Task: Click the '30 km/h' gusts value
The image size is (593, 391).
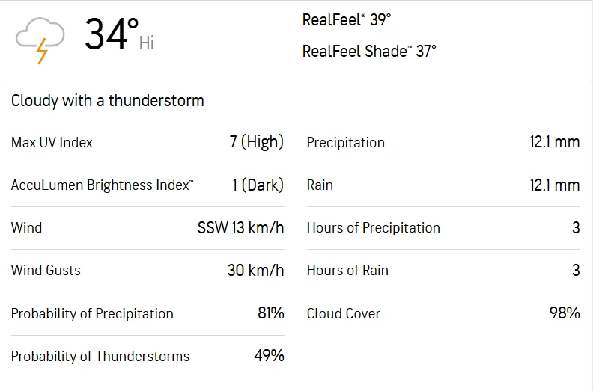Action: click(x=255, y=270)
